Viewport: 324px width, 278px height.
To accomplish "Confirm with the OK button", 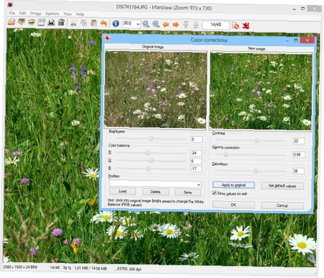I will 234,205.
